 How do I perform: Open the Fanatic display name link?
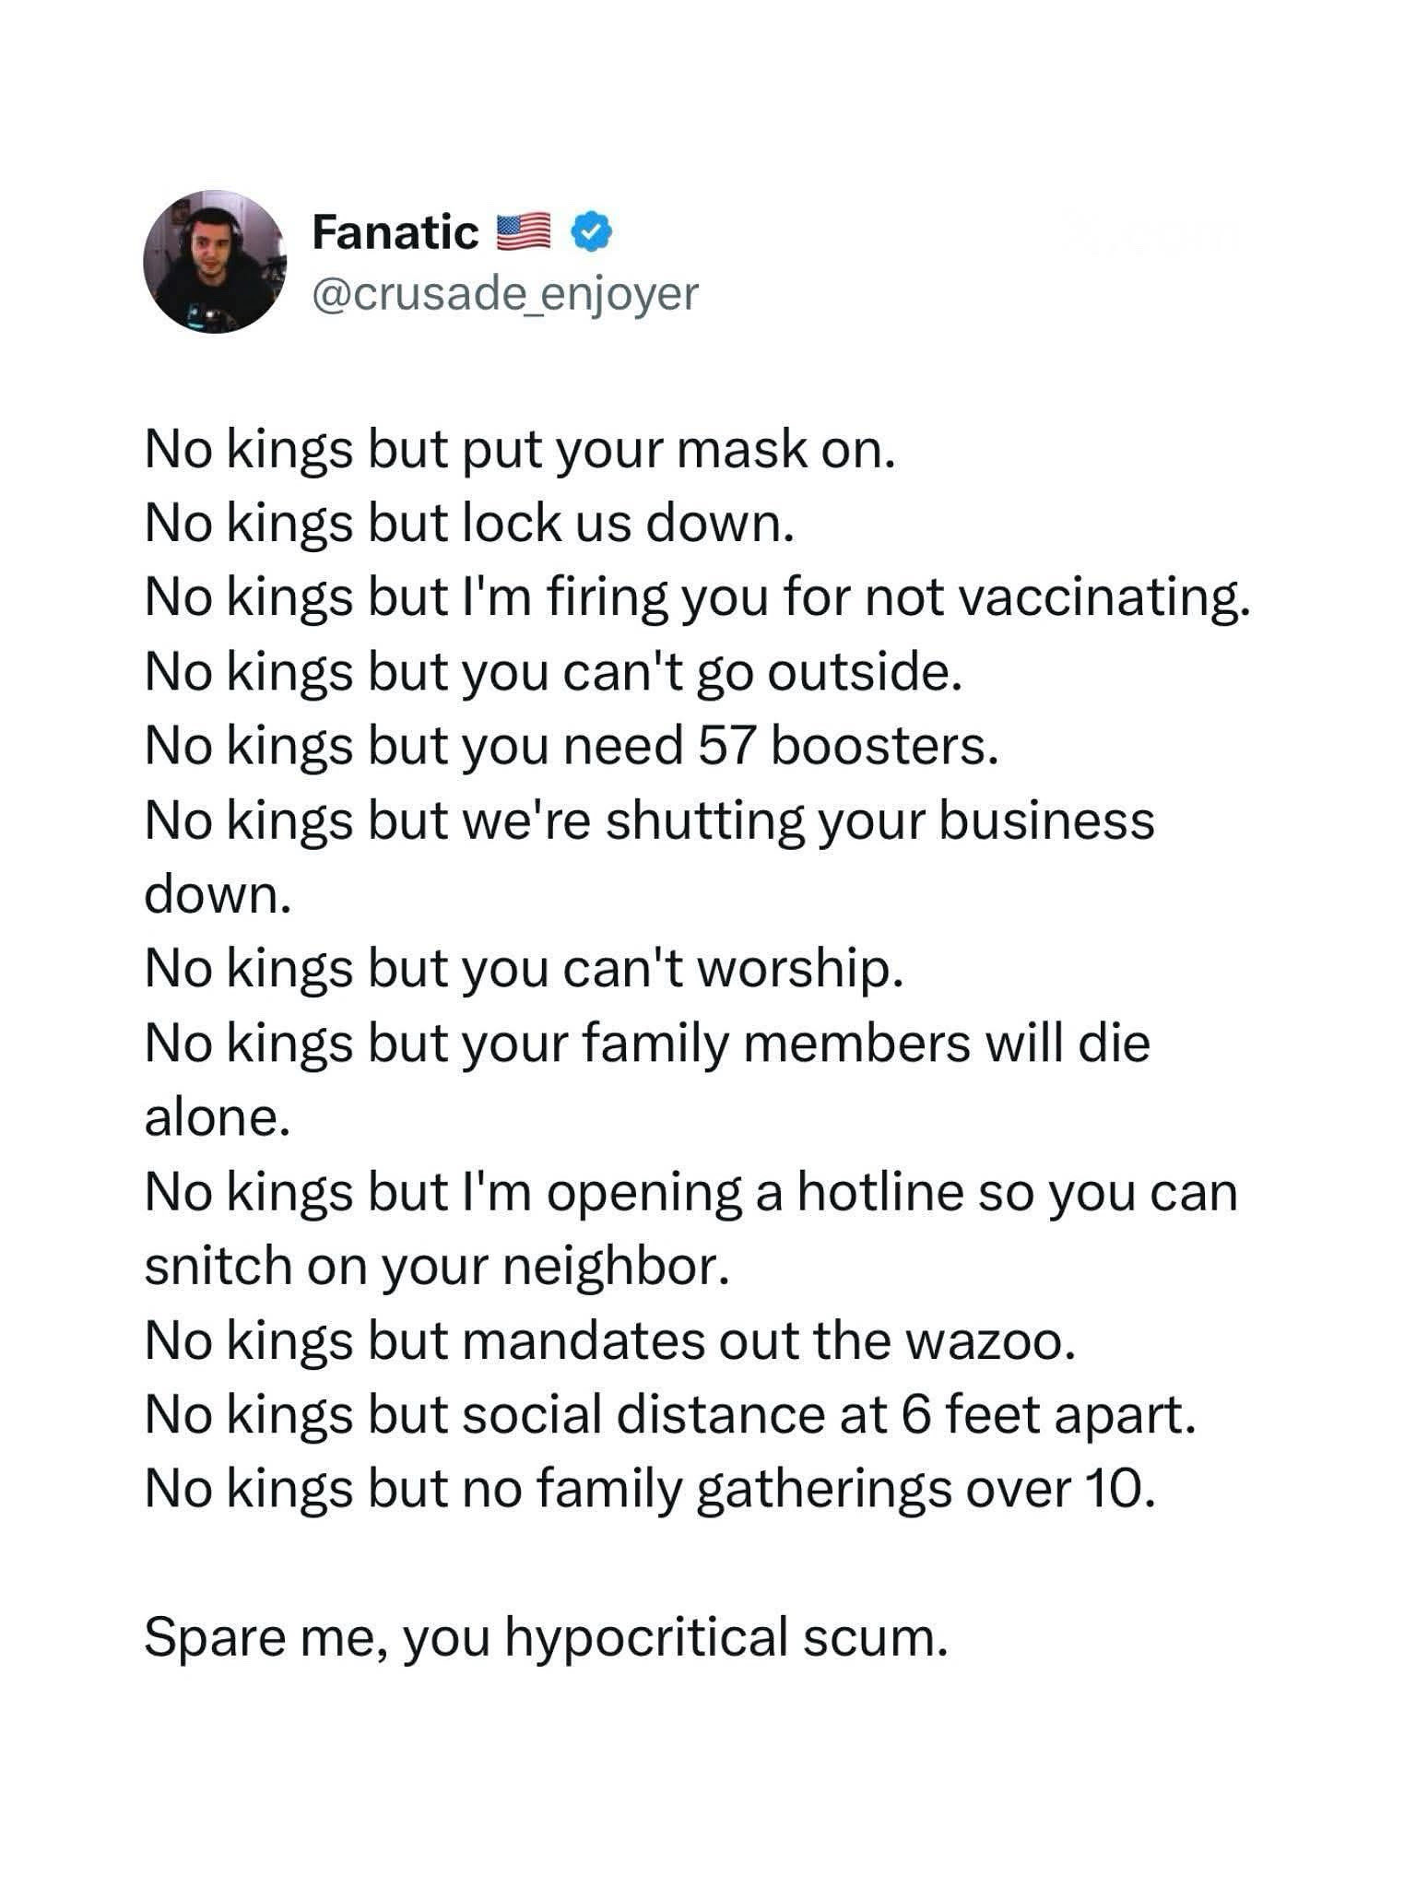click(x=395, y=232)
